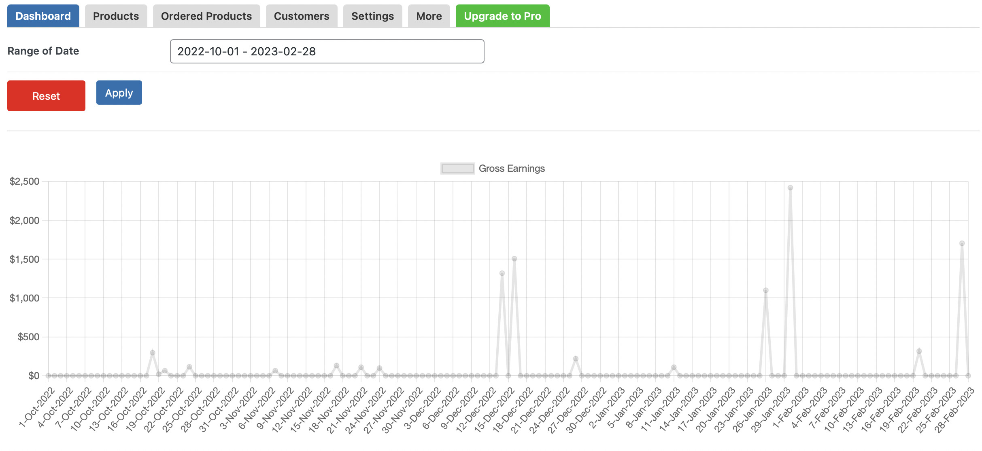This screenshot has height=451, width=982.
Task: Apply the selected date range
Action: point(119,93)
